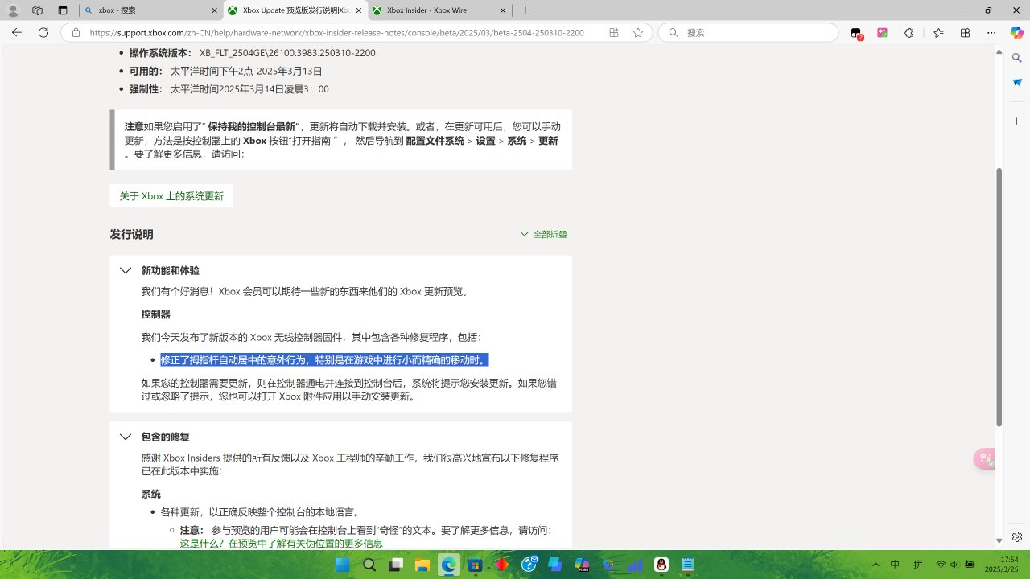Launch Copilot from the toolbar

point(1017,33)
